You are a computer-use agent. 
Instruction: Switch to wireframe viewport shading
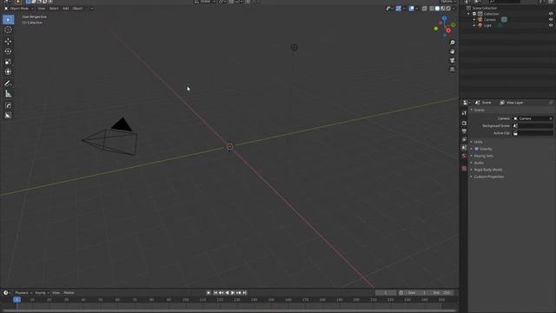432,9
